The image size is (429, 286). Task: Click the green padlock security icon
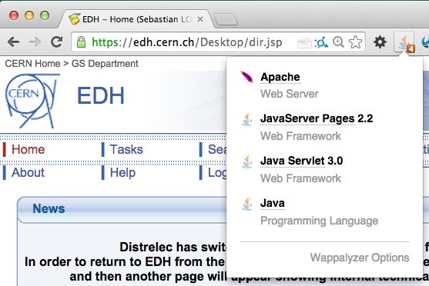point(81,42)
